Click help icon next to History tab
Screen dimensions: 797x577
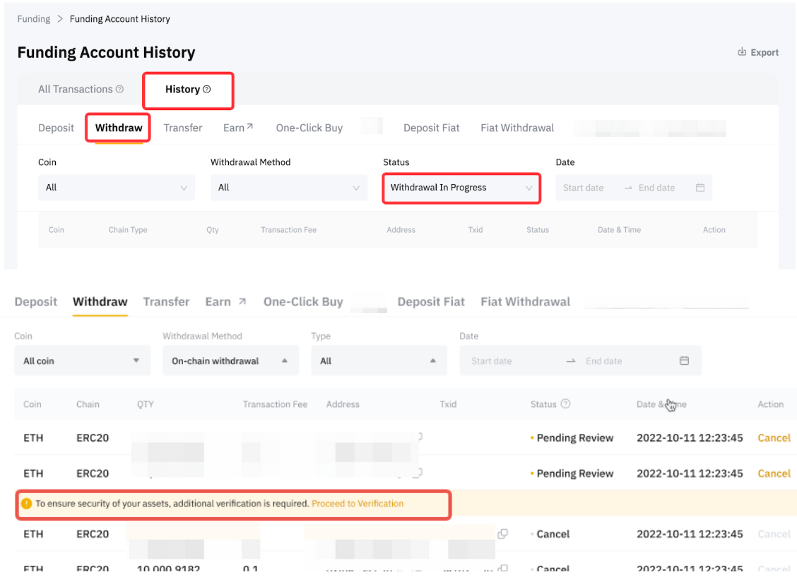pos(207,90)
